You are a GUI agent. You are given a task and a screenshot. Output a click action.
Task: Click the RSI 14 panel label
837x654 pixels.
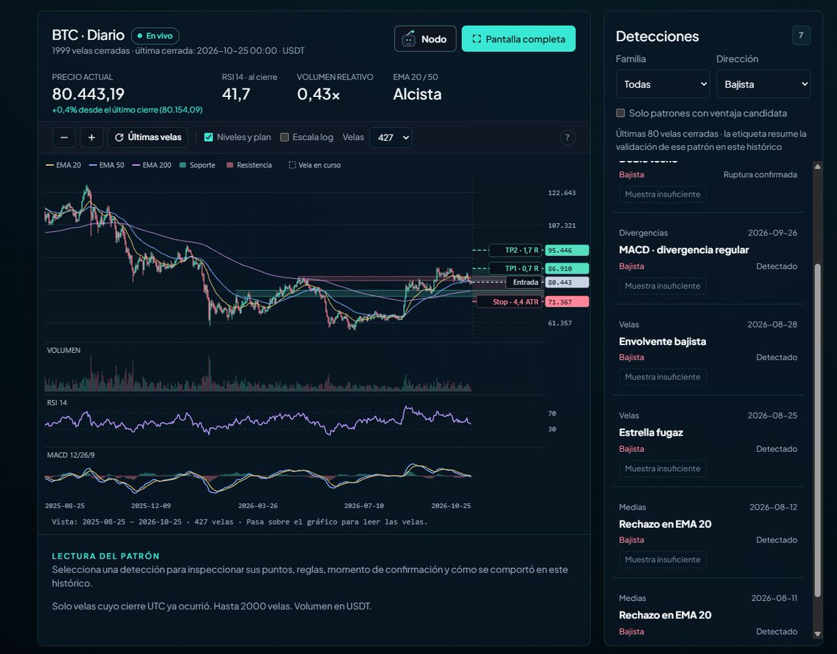[x=57, y=404]
